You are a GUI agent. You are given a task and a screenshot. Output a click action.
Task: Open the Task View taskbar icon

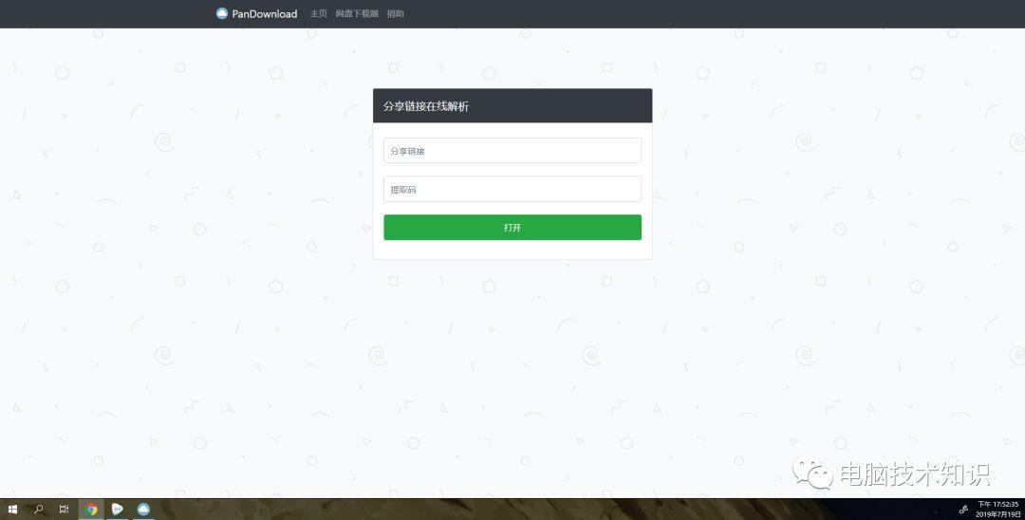[x=65, y=510]
